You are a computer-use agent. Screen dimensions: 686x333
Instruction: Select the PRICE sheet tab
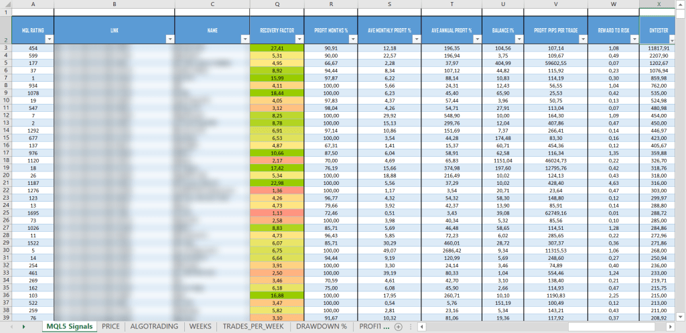[111, 326]
